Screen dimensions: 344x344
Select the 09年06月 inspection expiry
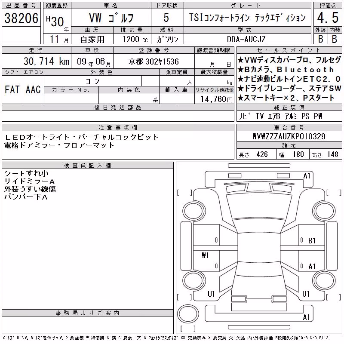pyautogui.click(x=94, y=61)
